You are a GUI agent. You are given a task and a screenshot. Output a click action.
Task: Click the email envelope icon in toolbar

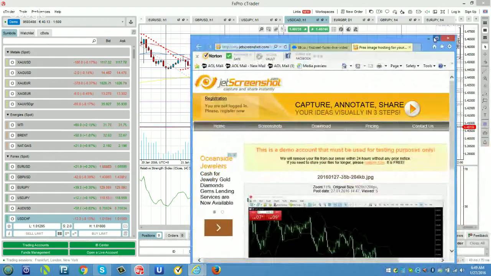[x=419, y=11]
